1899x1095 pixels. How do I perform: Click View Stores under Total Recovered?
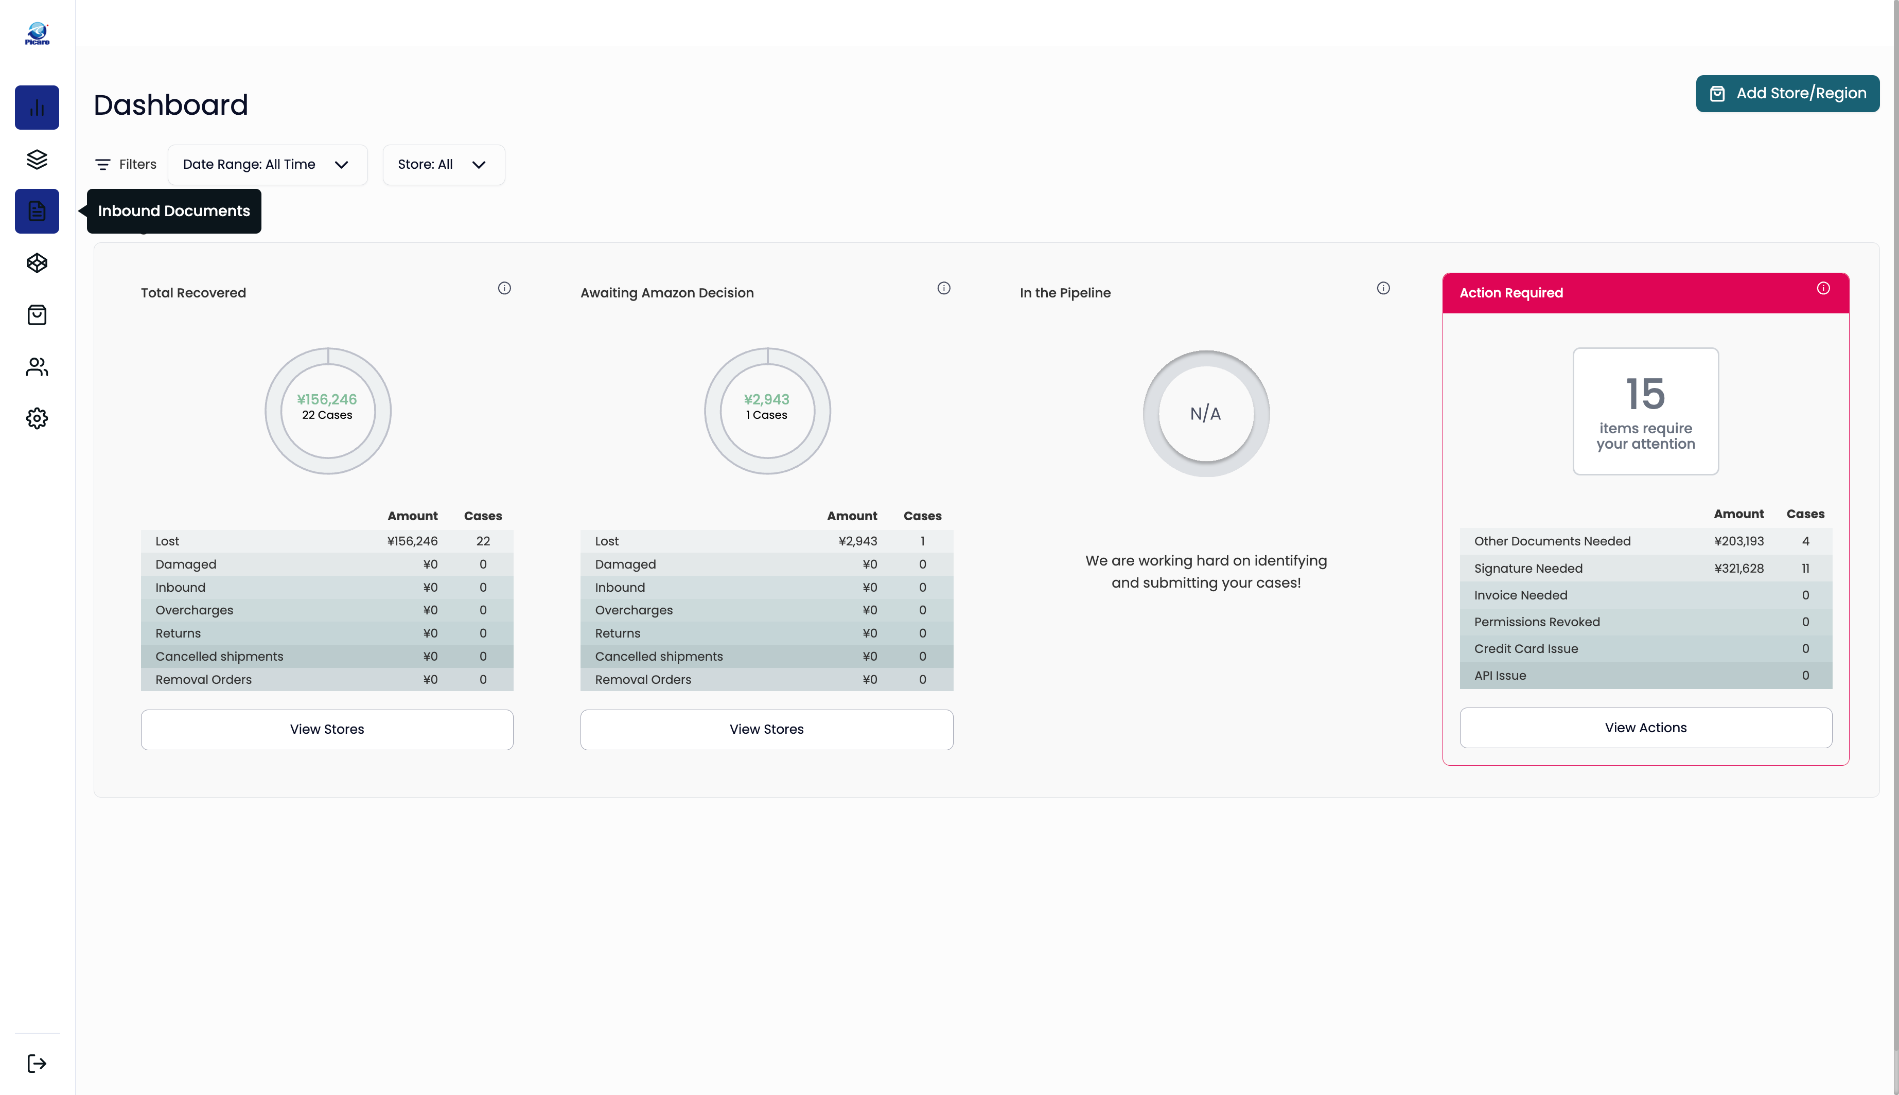(x=327, y=730)
